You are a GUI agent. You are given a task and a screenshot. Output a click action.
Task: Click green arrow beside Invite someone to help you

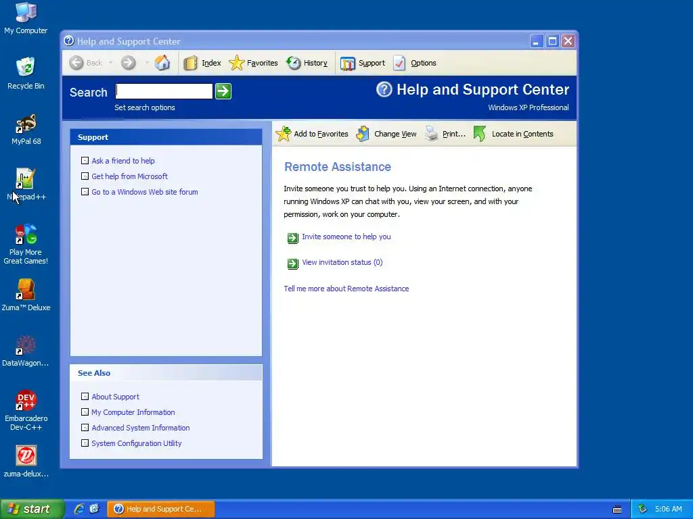pos(292,238)
